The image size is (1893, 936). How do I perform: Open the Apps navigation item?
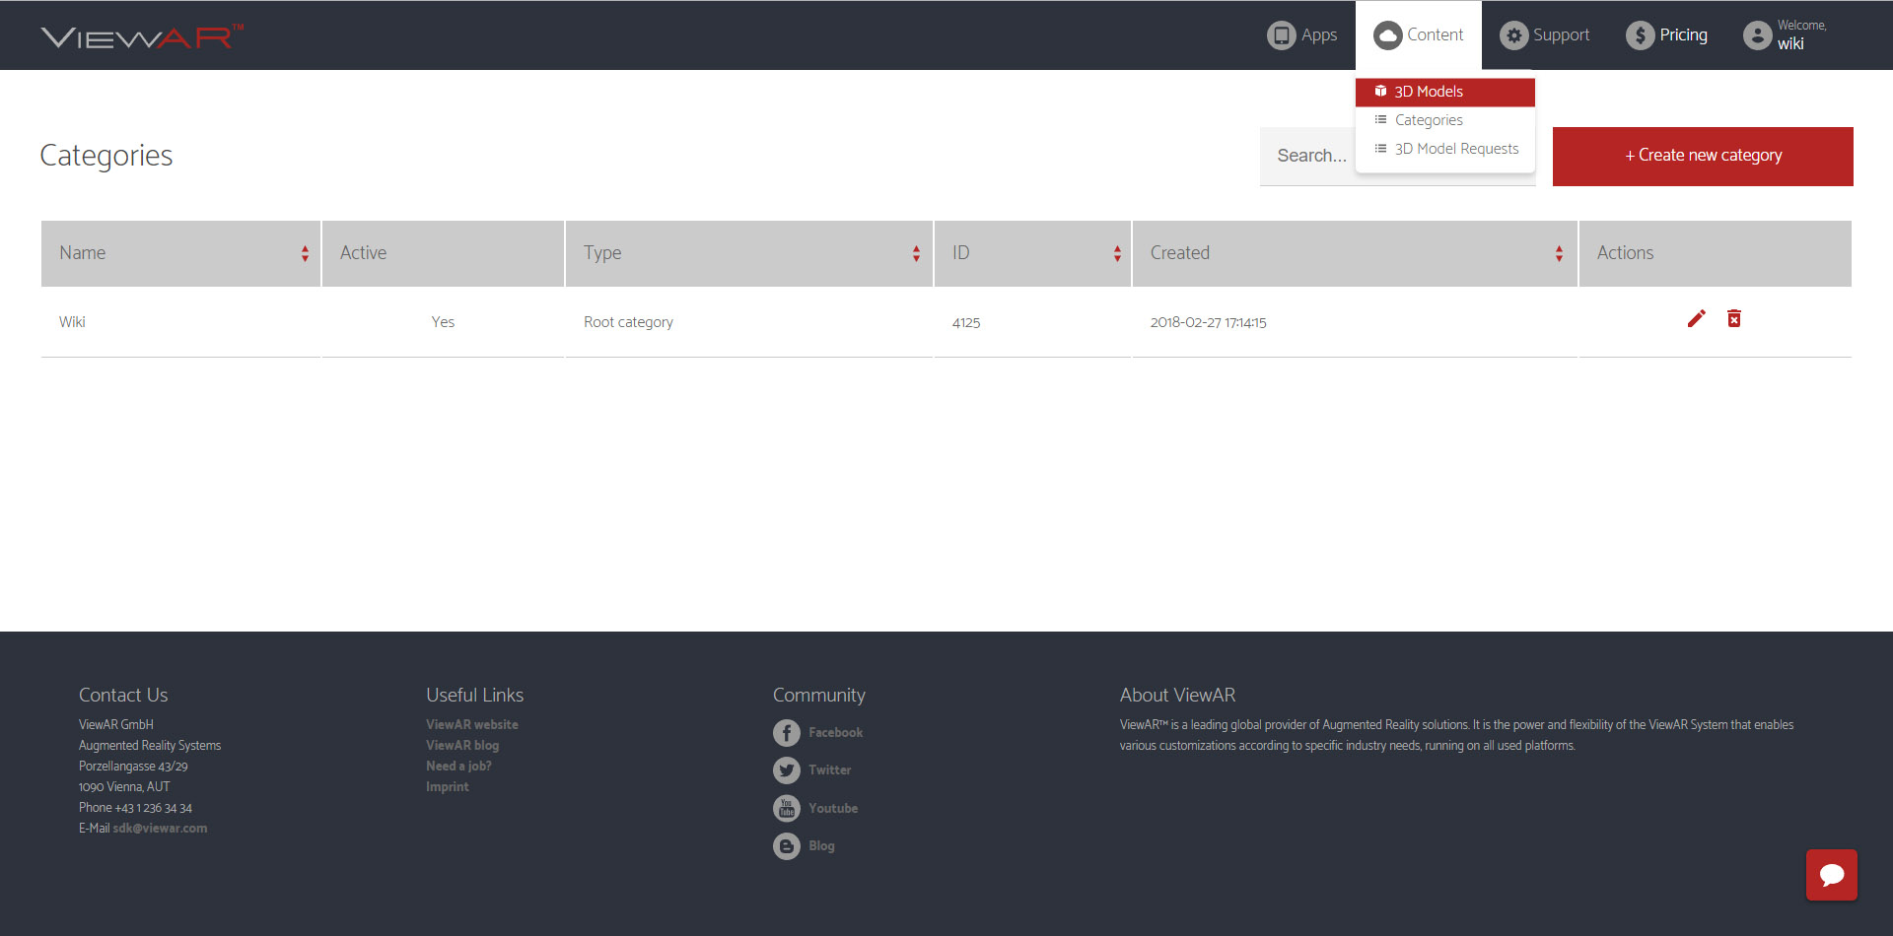(x=1302, y=35)
